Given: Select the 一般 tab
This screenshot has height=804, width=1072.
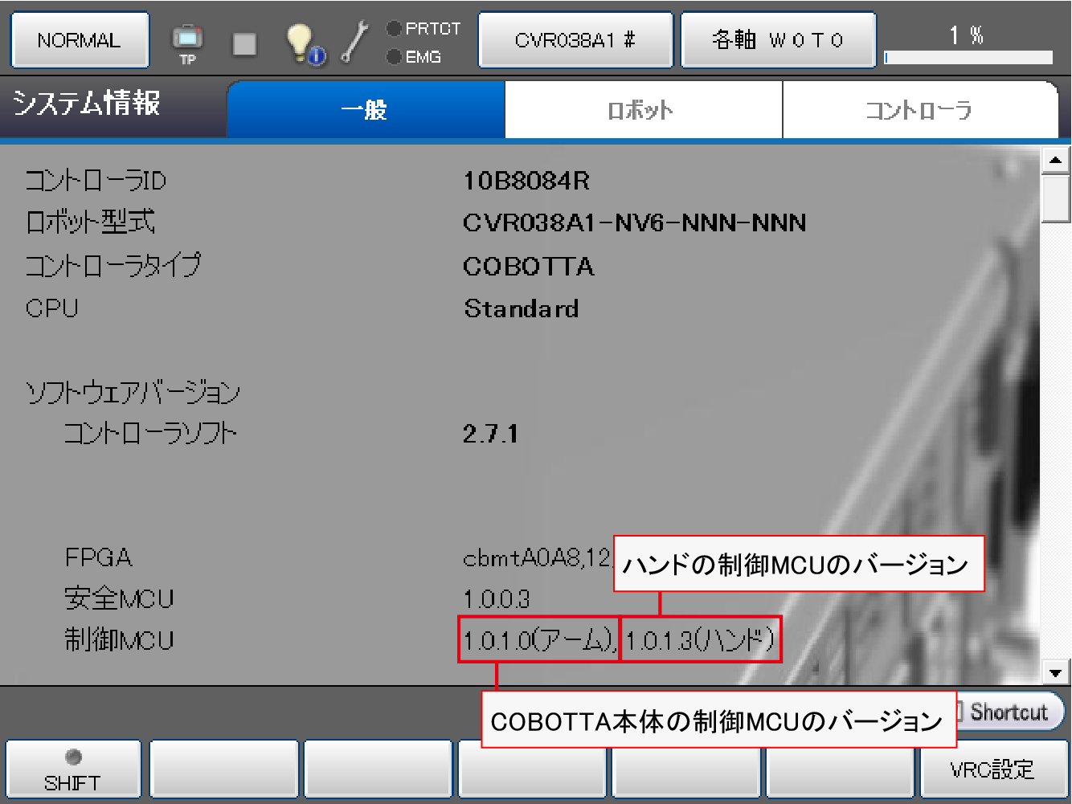Looking at the screenshot, I should coord(366,110).
